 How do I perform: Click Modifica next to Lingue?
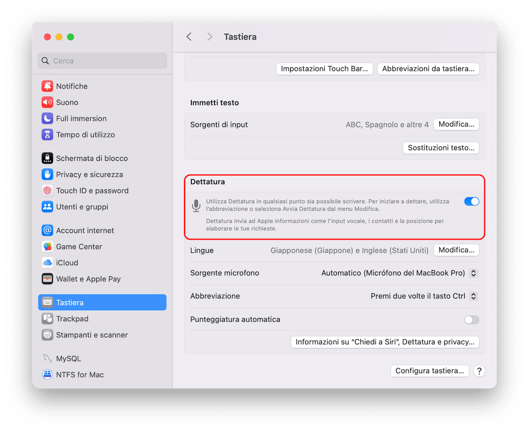click(x=456, y=250)
